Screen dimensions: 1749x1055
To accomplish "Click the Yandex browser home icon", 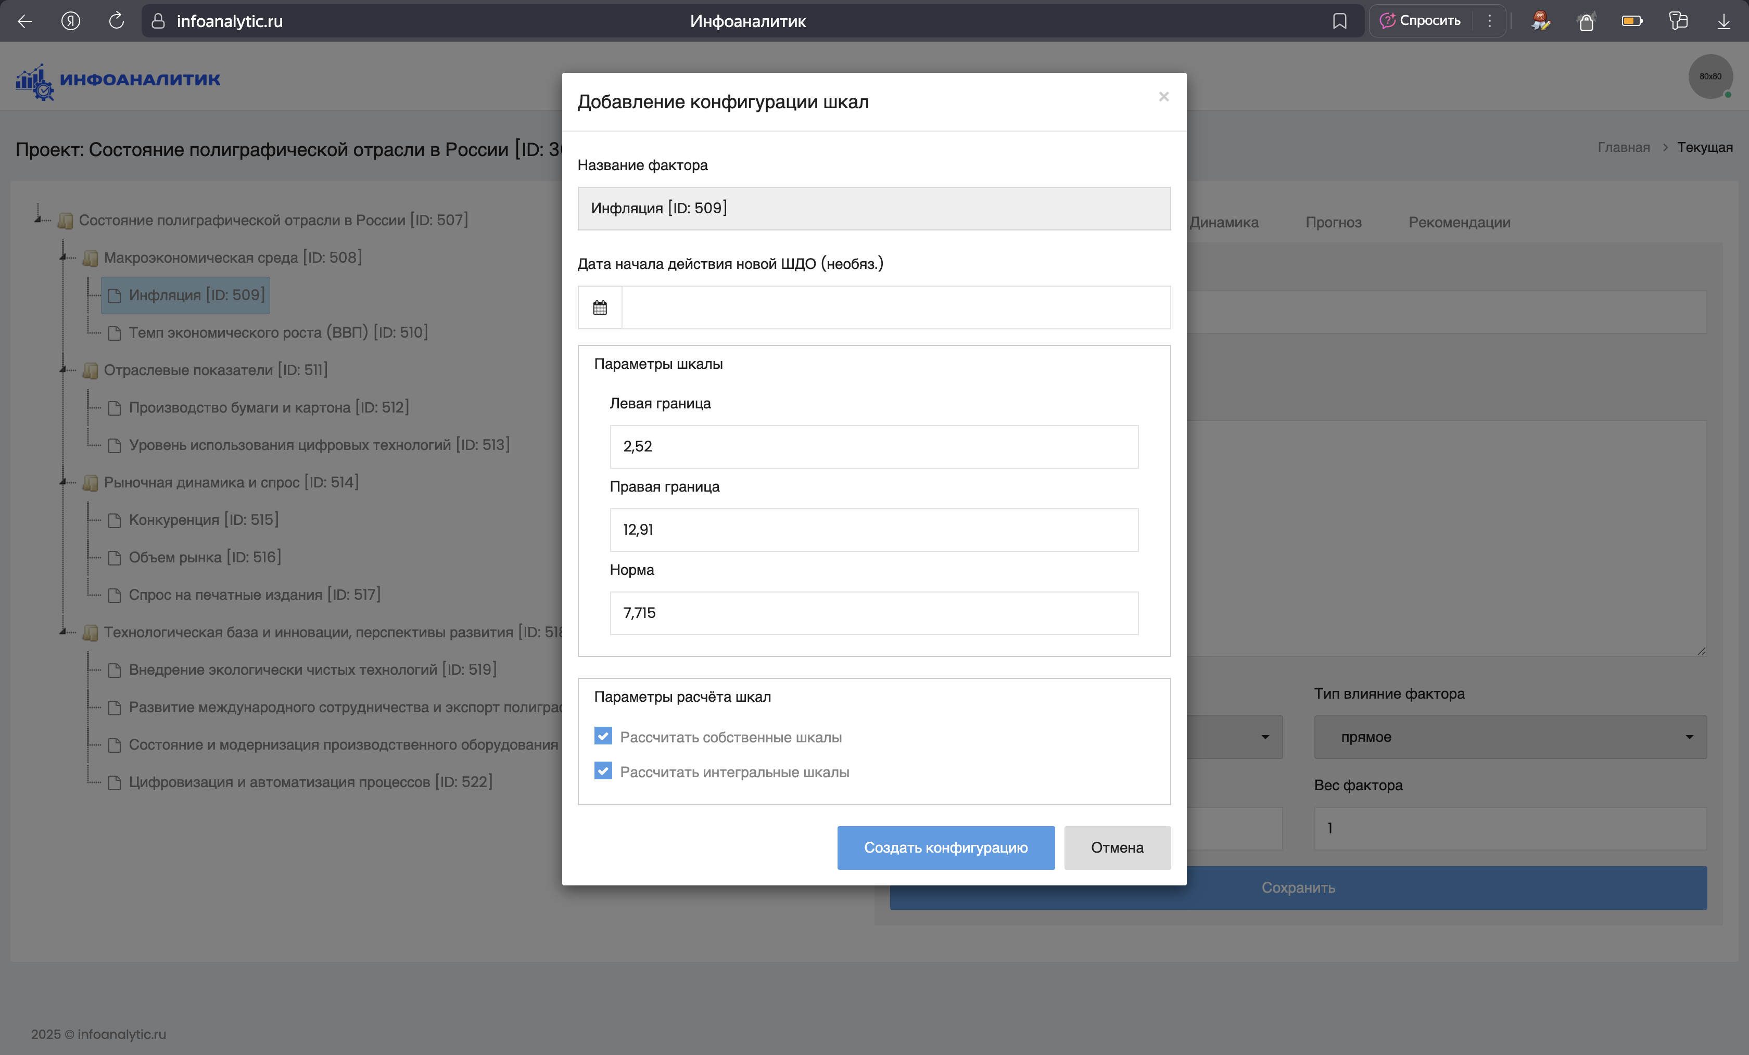I will point(70,21).
